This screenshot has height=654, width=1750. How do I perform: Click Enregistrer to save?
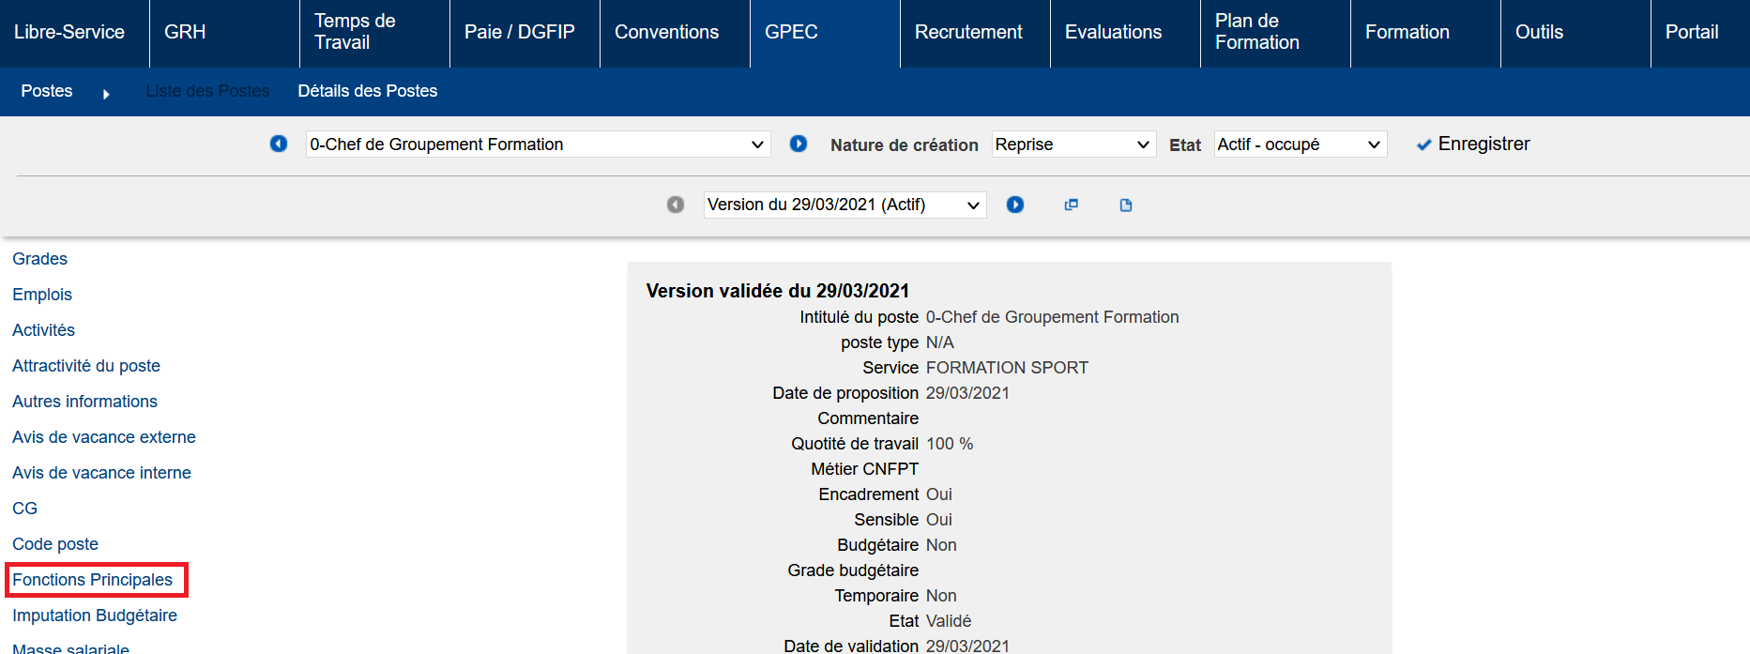(x=1473, y=144)
